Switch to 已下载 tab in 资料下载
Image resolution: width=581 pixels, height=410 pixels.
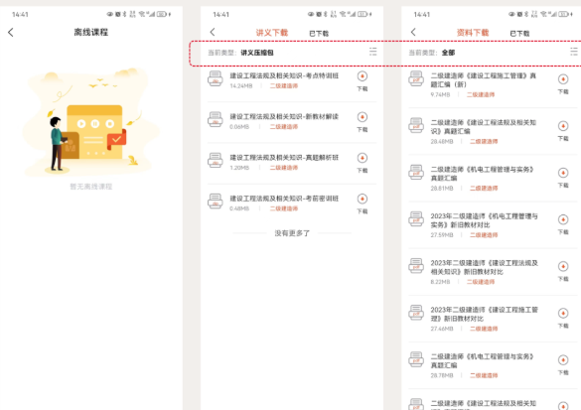(x=519, y=34)
